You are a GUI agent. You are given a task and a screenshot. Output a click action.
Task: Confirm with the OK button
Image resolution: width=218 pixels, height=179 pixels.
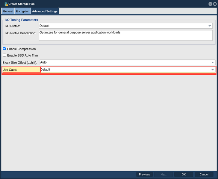tap(184, 175)
